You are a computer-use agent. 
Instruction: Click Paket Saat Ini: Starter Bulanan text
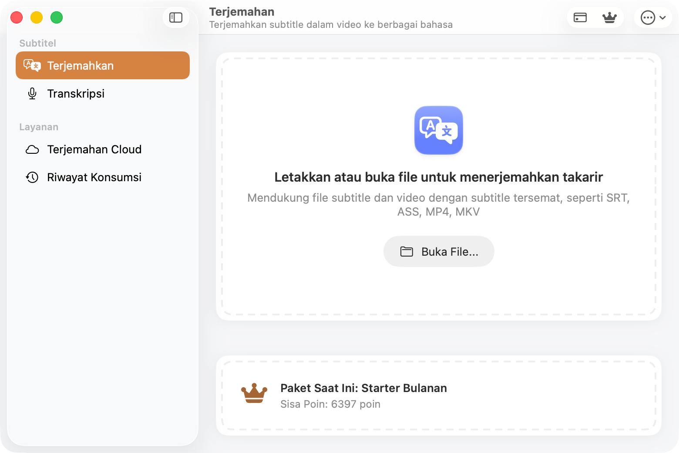[x=363, y=388]
